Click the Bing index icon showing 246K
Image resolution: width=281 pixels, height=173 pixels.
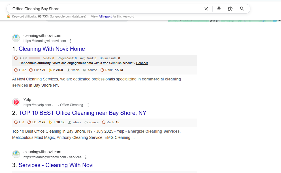pos(50,70)
